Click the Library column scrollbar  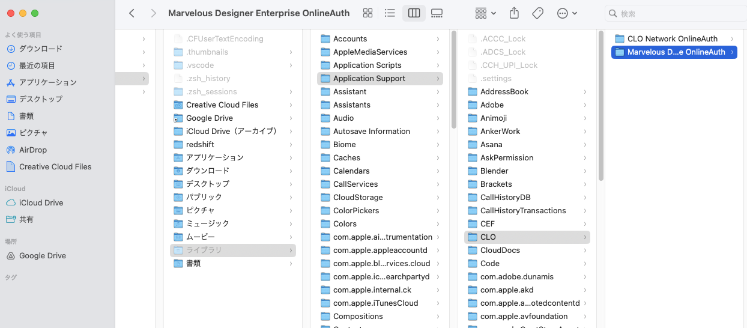click(454, 79)
